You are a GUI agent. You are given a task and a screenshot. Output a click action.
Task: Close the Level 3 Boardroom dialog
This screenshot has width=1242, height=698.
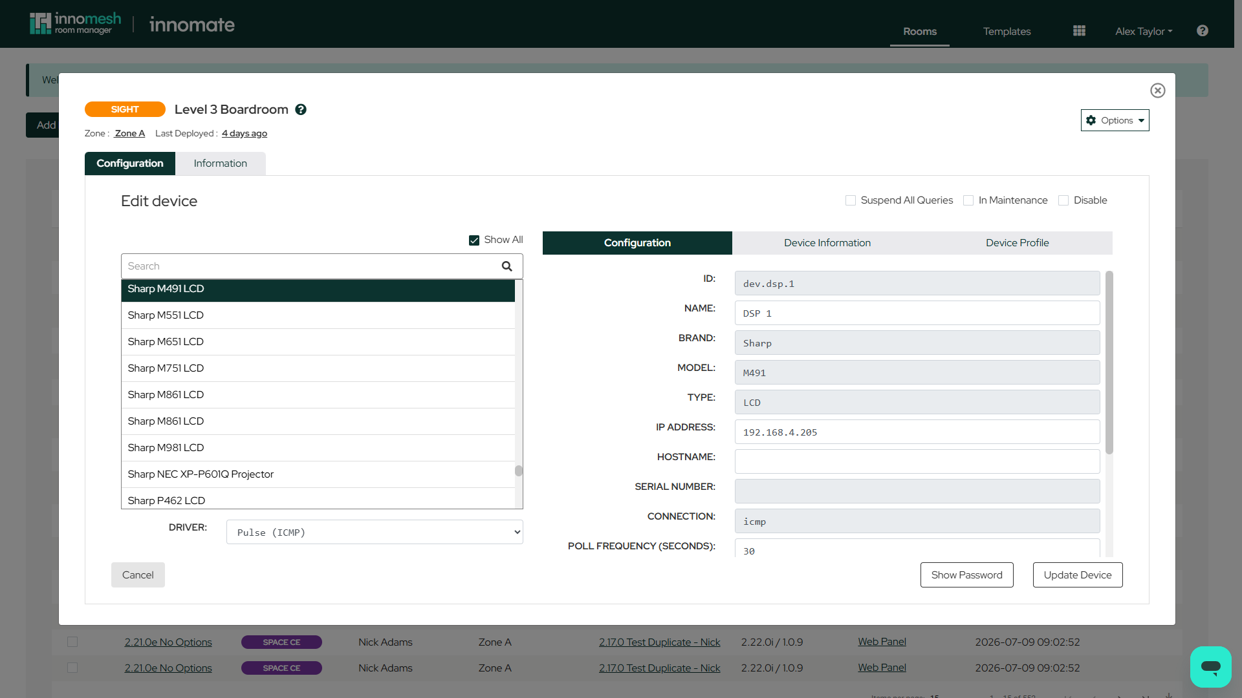coord(1158,90)
